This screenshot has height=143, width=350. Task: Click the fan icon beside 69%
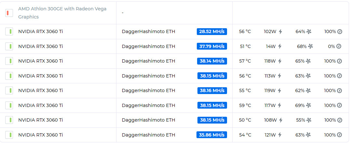pos(308,105)
